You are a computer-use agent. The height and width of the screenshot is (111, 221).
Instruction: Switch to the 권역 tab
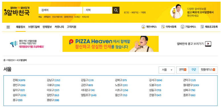tap(183, 70)
